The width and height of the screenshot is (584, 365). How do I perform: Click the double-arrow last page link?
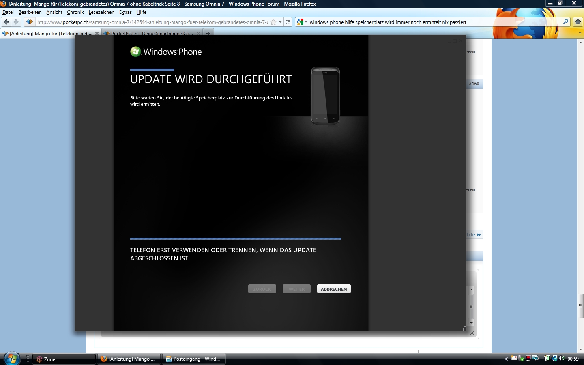pyautogui.click(x=479, y=235)
